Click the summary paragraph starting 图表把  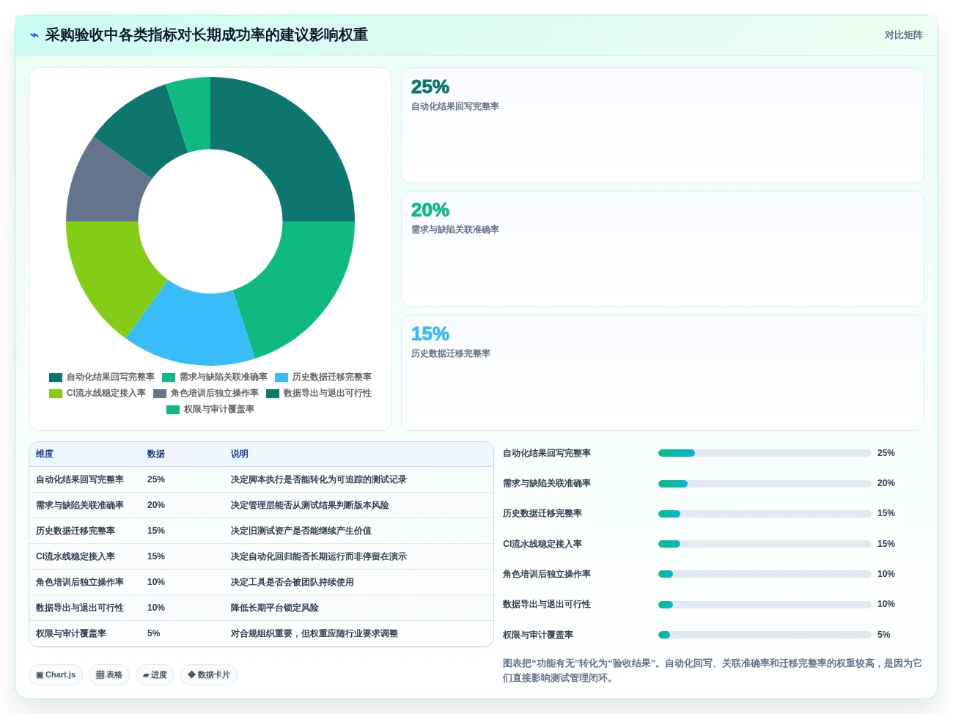[x=713, y=671]
